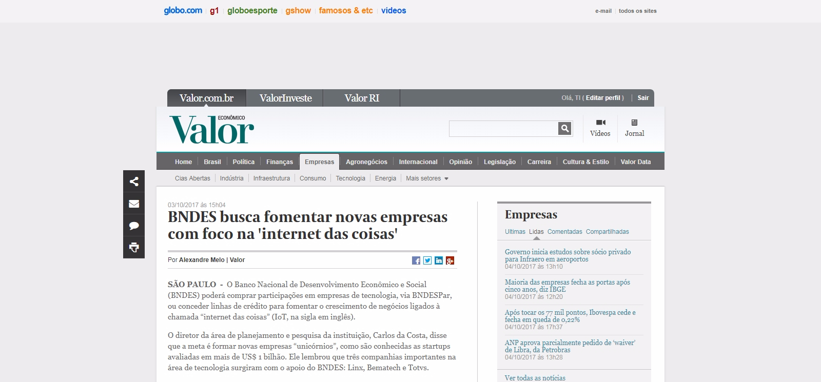Select the Empresas section tab
Viewport: 821px width, 382px height.
coord(319,162)
